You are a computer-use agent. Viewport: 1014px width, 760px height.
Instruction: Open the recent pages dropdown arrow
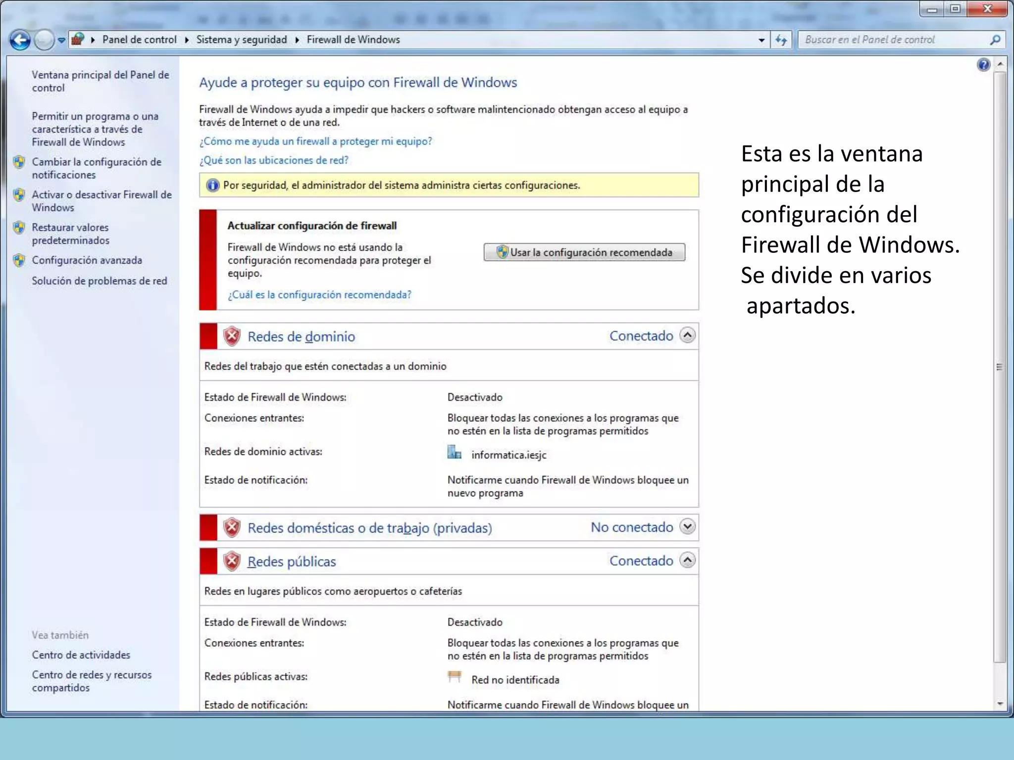pos(61,40)
